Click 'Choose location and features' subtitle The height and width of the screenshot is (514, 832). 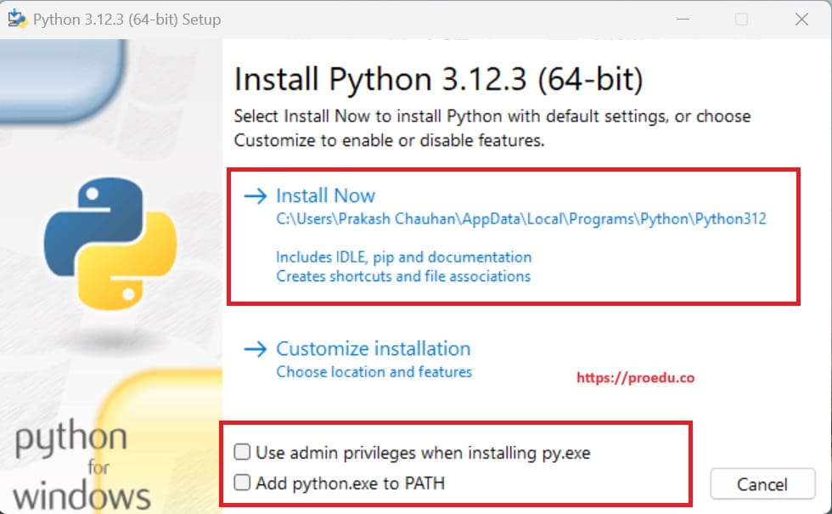click(x=374, y=372)
